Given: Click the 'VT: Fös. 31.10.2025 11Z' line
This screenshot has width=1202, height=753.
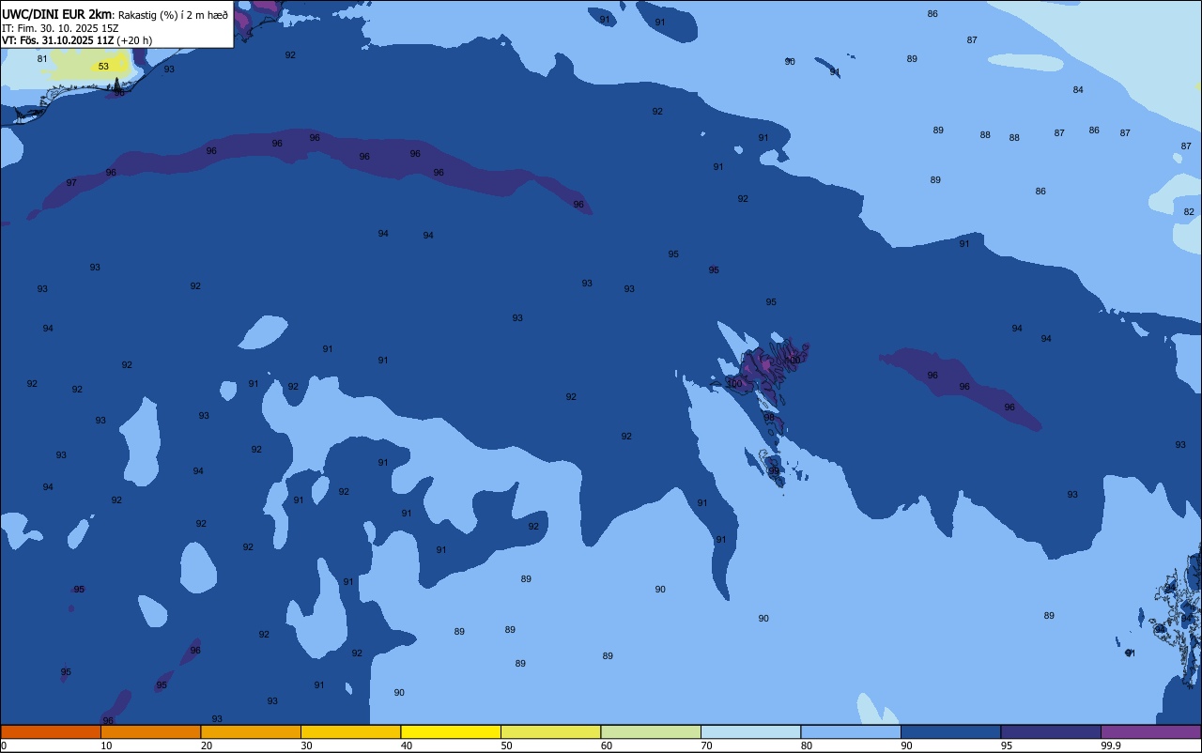Looking at the screenshot, I should click(58, 40).
